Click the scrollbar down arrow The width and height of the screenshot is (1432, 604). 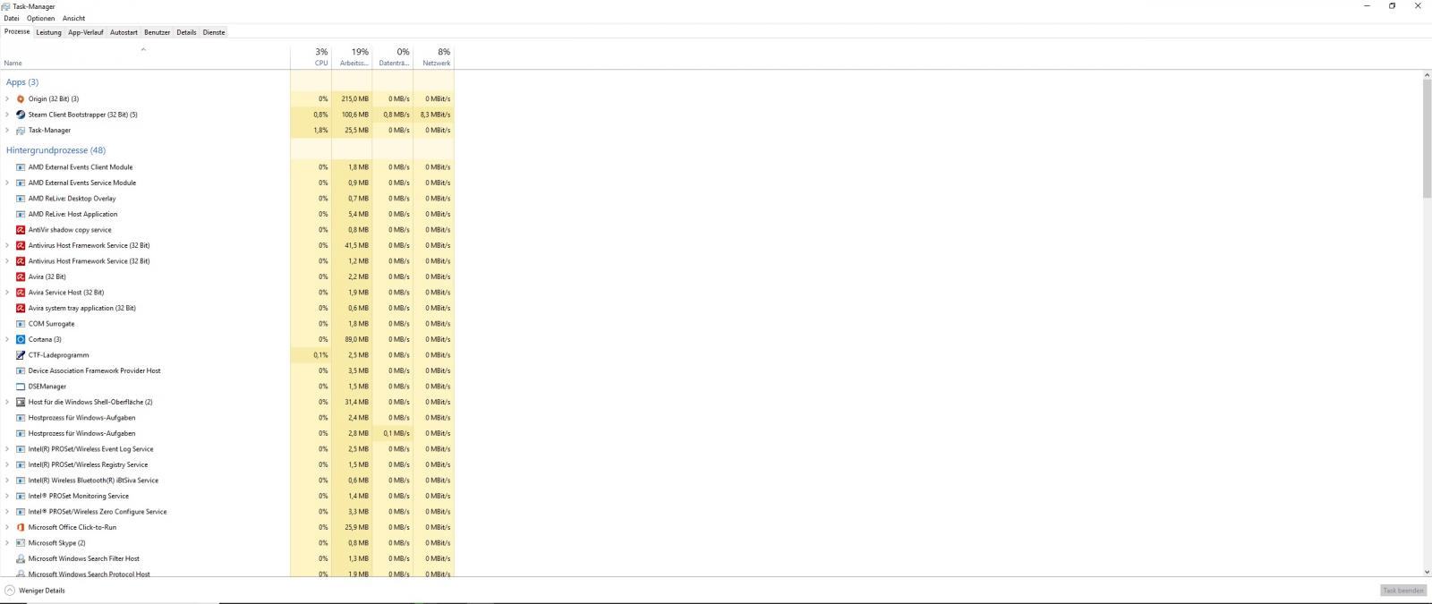[1427, 572]
